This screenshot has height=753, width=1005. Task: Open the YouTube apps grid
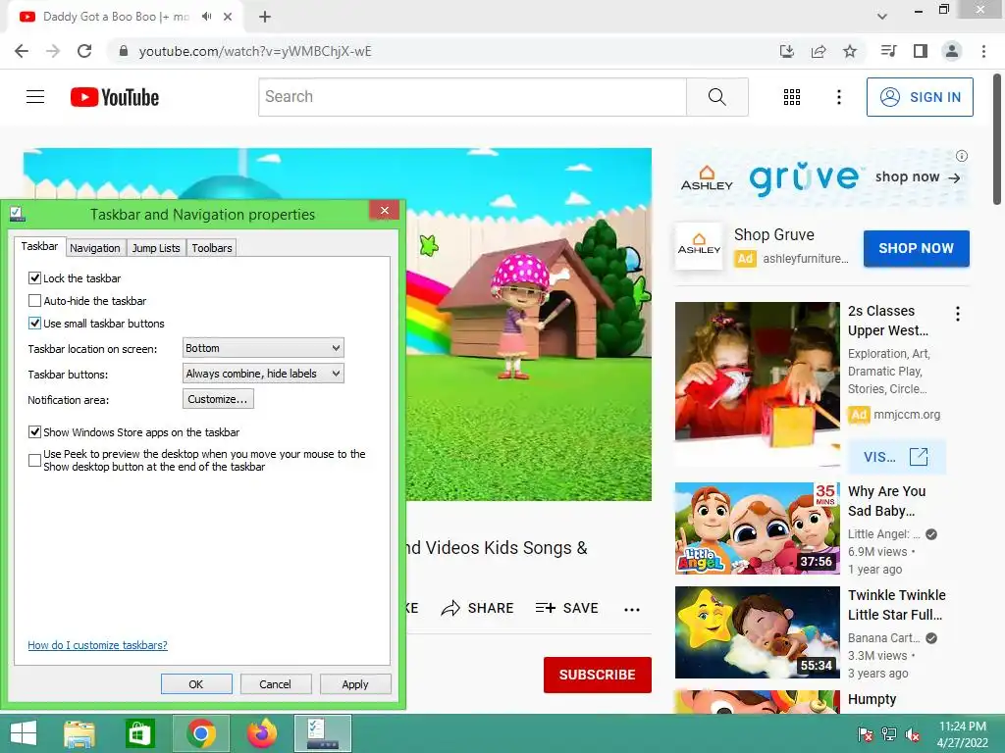tap(792, 97)
